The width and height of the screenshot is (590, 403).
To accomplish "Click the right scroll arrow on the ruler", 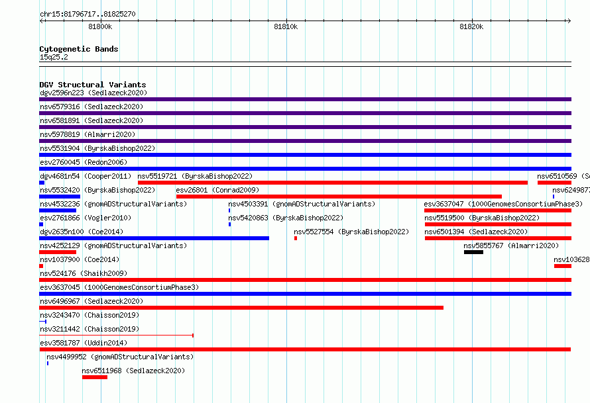I will 569,21.
